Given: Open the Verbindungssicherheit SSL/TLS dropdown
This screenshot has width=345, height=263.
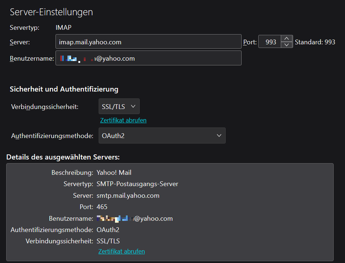Looking at the screenshot, I should tap(119, 106).
